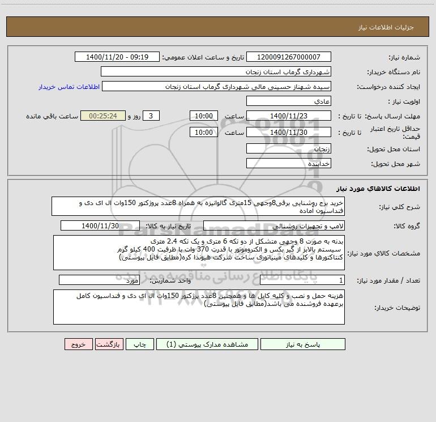
Task: Click the announcement date field 1400/11/20 - 09:19
Action: [117, 57]
